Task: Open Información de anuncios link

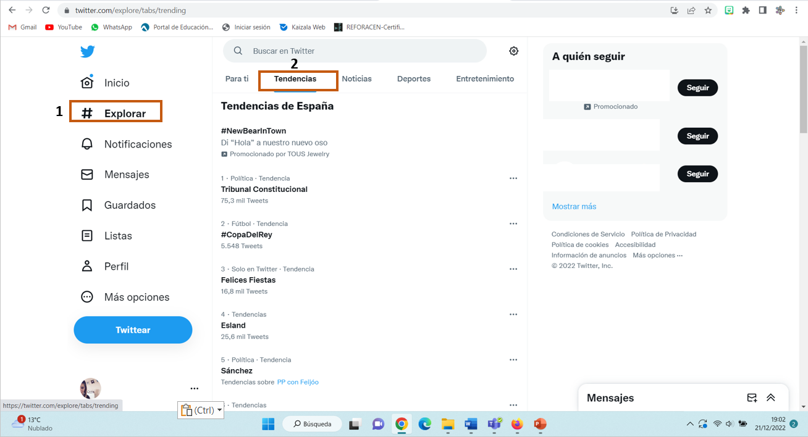Action: coord(589,255)
